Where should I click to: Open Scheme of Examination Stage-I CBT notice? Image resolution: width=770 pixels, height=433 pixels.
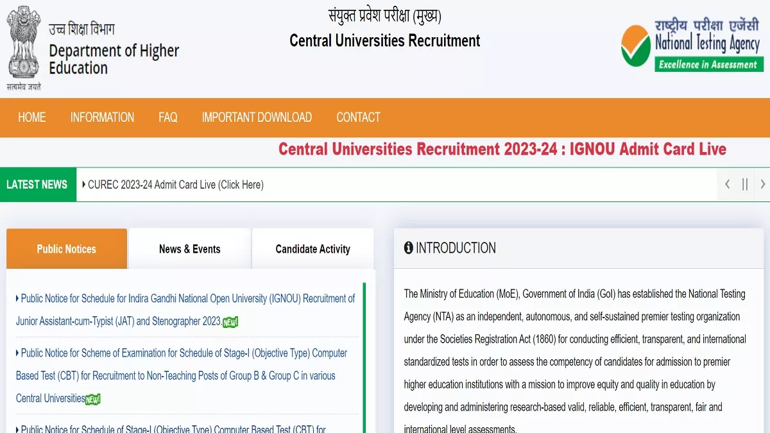coord(182,376)
